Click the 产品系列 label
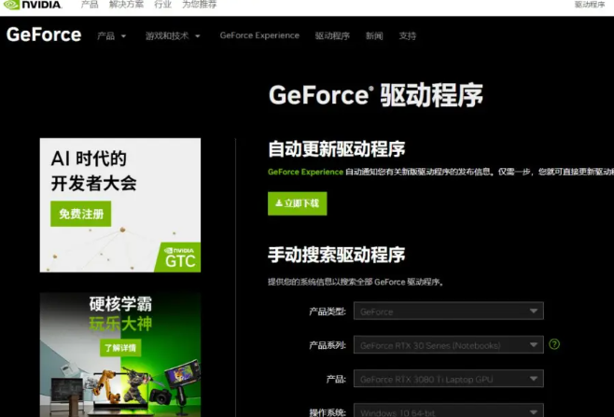 (x=328, y=345)
